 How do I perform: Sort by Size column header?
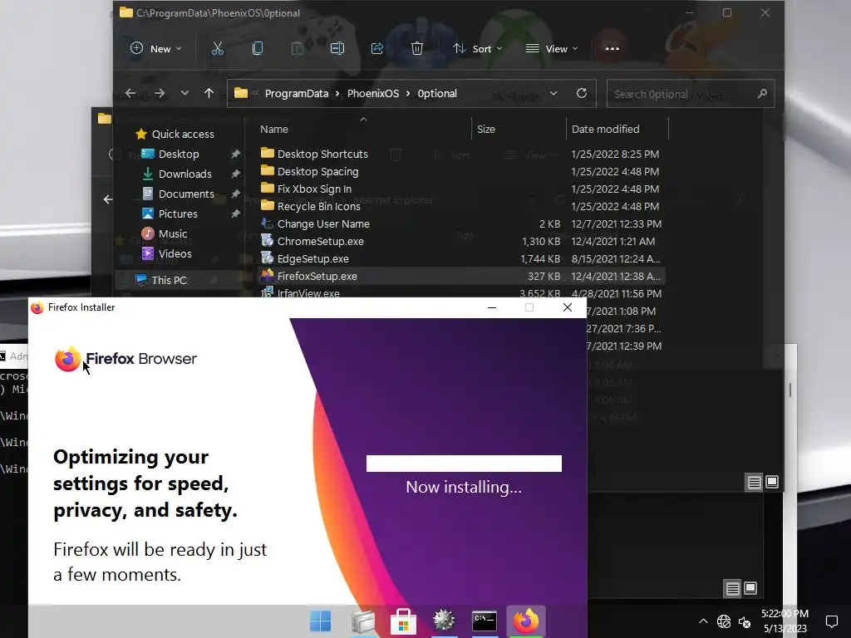pos(485,129)
